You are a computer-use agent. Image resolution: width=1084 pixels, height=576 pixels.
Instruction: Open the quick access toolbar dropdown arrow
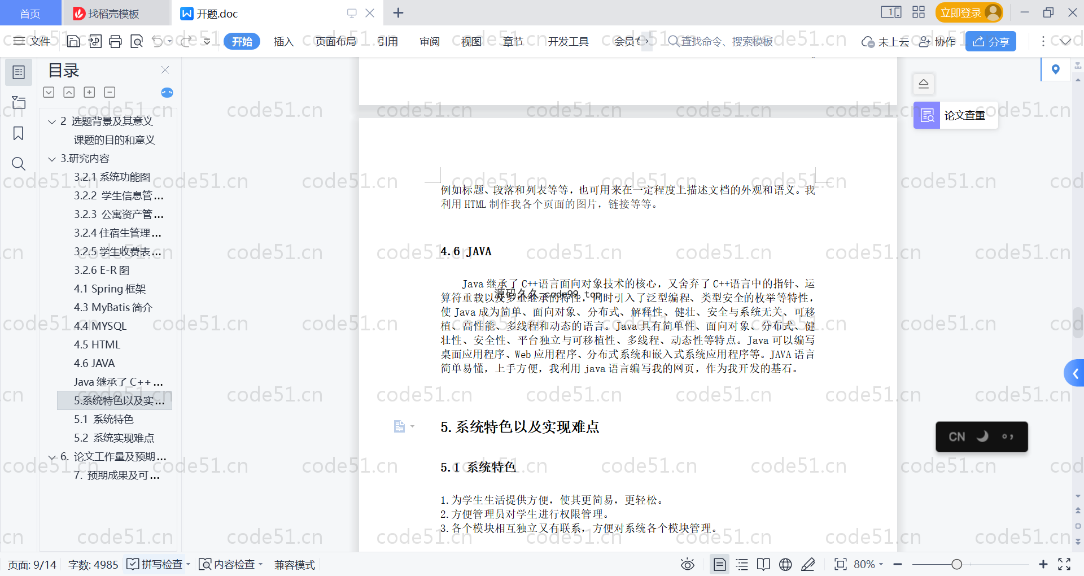(x=207, y=41)
